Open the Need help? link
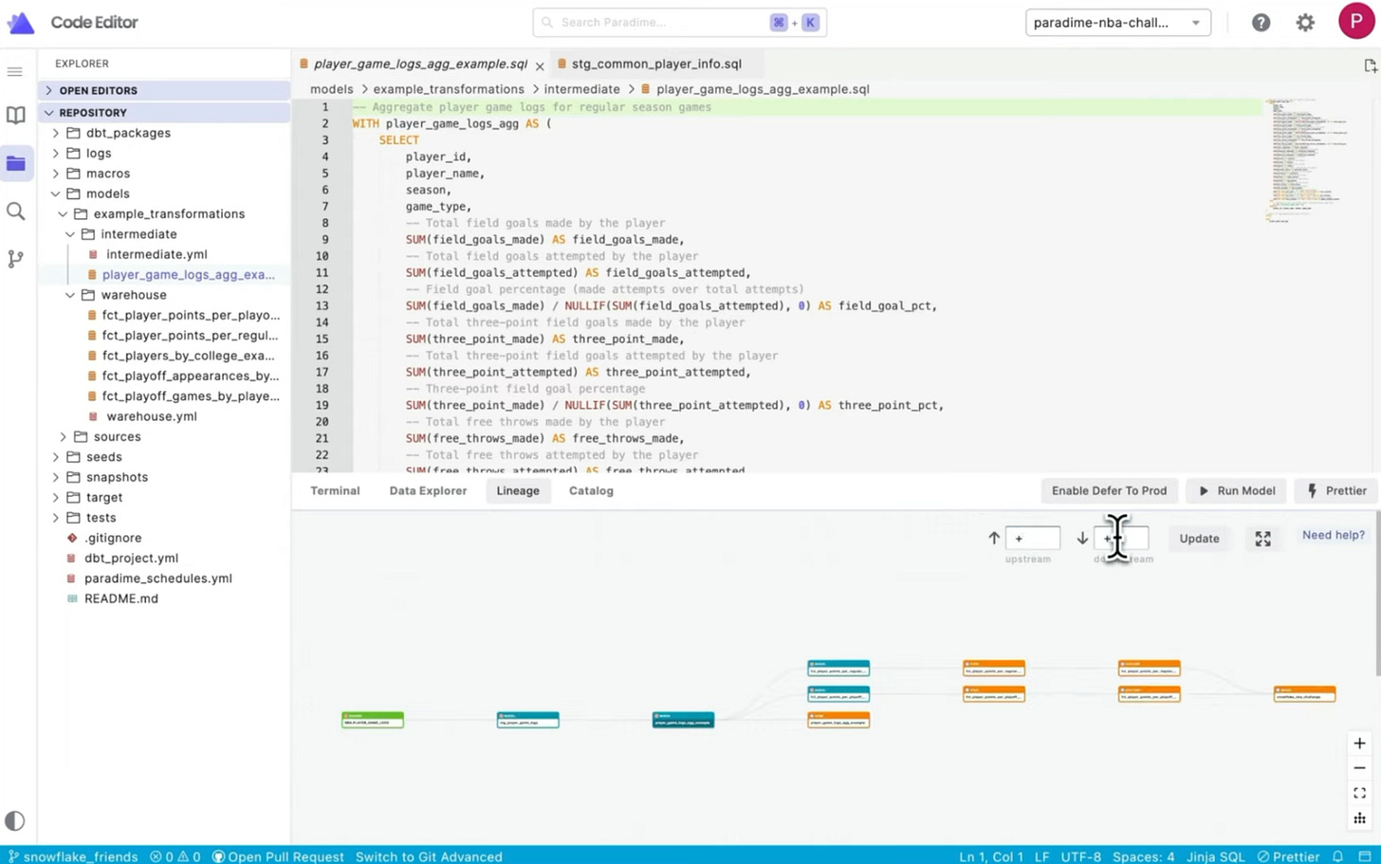 click(x=1333, y=535)
